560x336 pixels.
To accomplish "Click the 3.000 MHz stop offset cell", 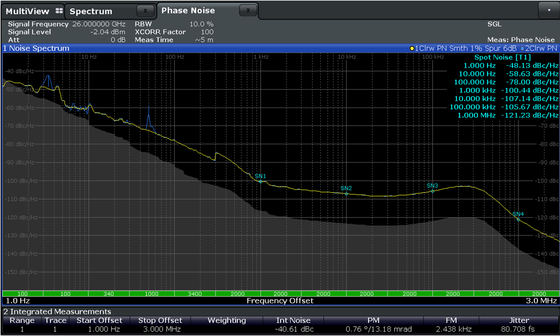I will 162,329.
